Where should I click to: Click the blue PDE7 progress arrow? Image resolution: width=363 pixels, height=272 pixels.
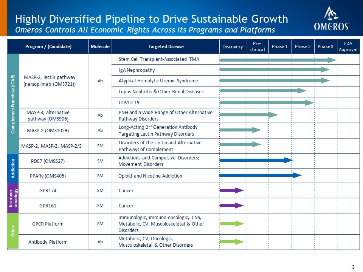[x=256, y=160]
